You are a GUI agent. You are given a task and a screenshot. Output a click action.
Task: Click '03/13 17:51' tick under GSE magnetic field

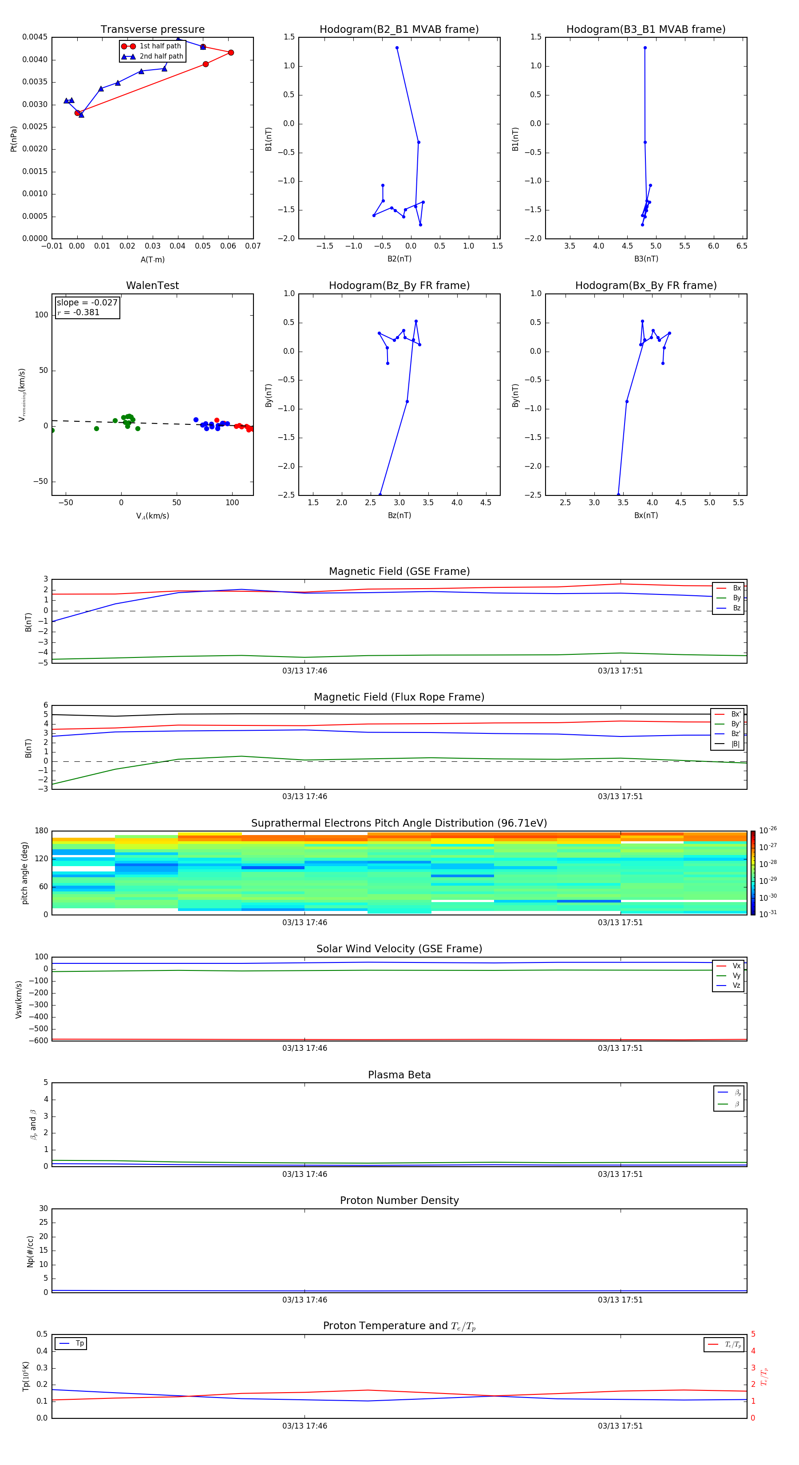click(621, 671)
